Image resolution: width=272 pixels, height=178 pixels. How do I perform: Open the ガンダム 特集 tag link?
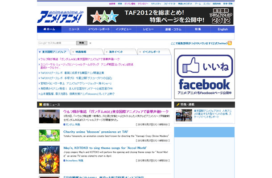[x=72, y=125]
